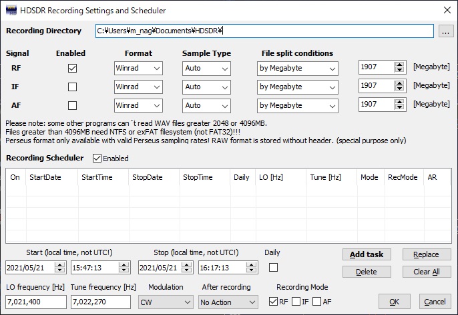Open the IF Format dropdown
Screen dimensions: 458x315
(138, 87)
